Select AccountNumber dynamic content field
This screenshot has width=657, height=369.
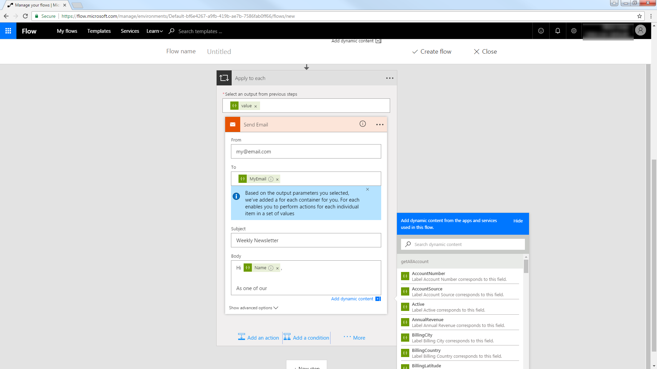pos(459,276)
